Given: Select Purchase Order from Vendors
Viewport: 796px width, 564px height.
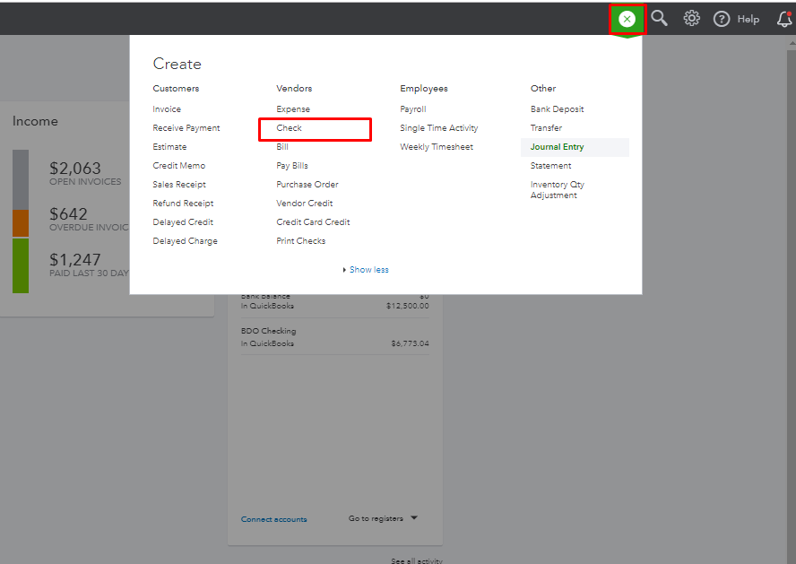Looking at the screenshot, I should (x=307, y=185).
